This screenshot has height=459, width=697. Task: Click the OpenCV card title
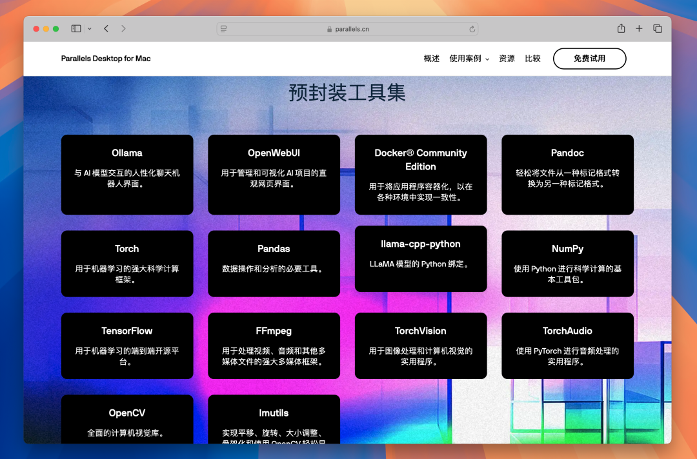pos(126,413)
